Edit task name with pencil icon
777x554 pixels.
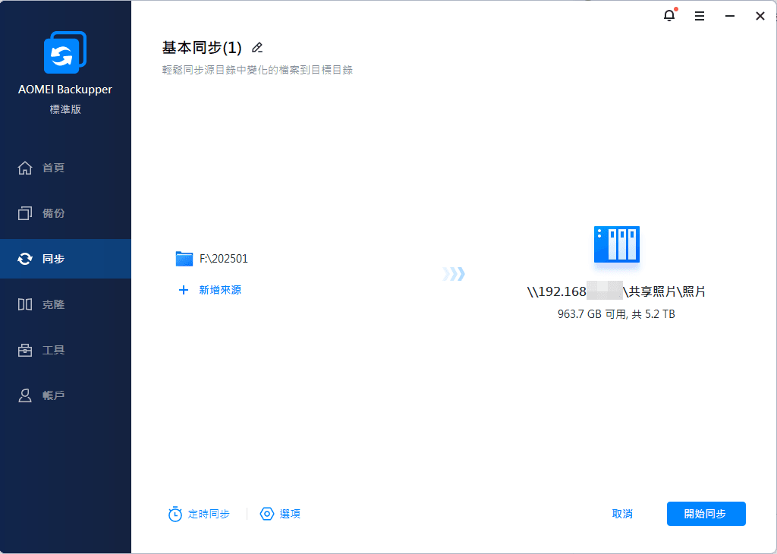tap(256, 48)
